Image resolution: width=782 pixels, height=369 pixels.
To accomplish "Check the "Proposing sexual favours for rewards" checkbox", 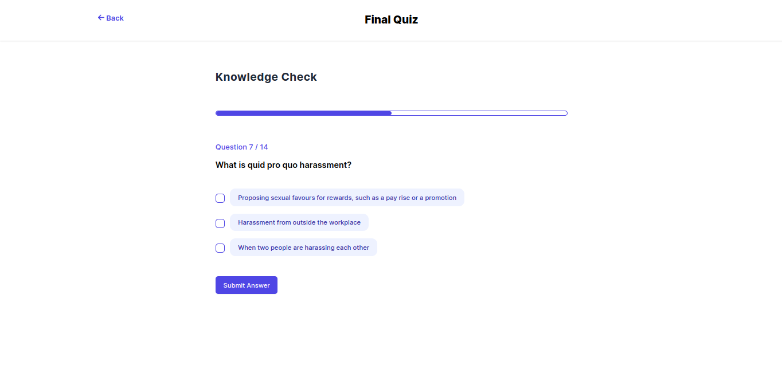I will pos(220,198).
